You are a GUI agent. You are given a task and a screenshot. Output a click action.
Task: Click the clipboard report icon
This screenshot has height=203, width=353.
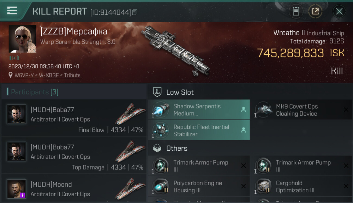click(296, 11)
